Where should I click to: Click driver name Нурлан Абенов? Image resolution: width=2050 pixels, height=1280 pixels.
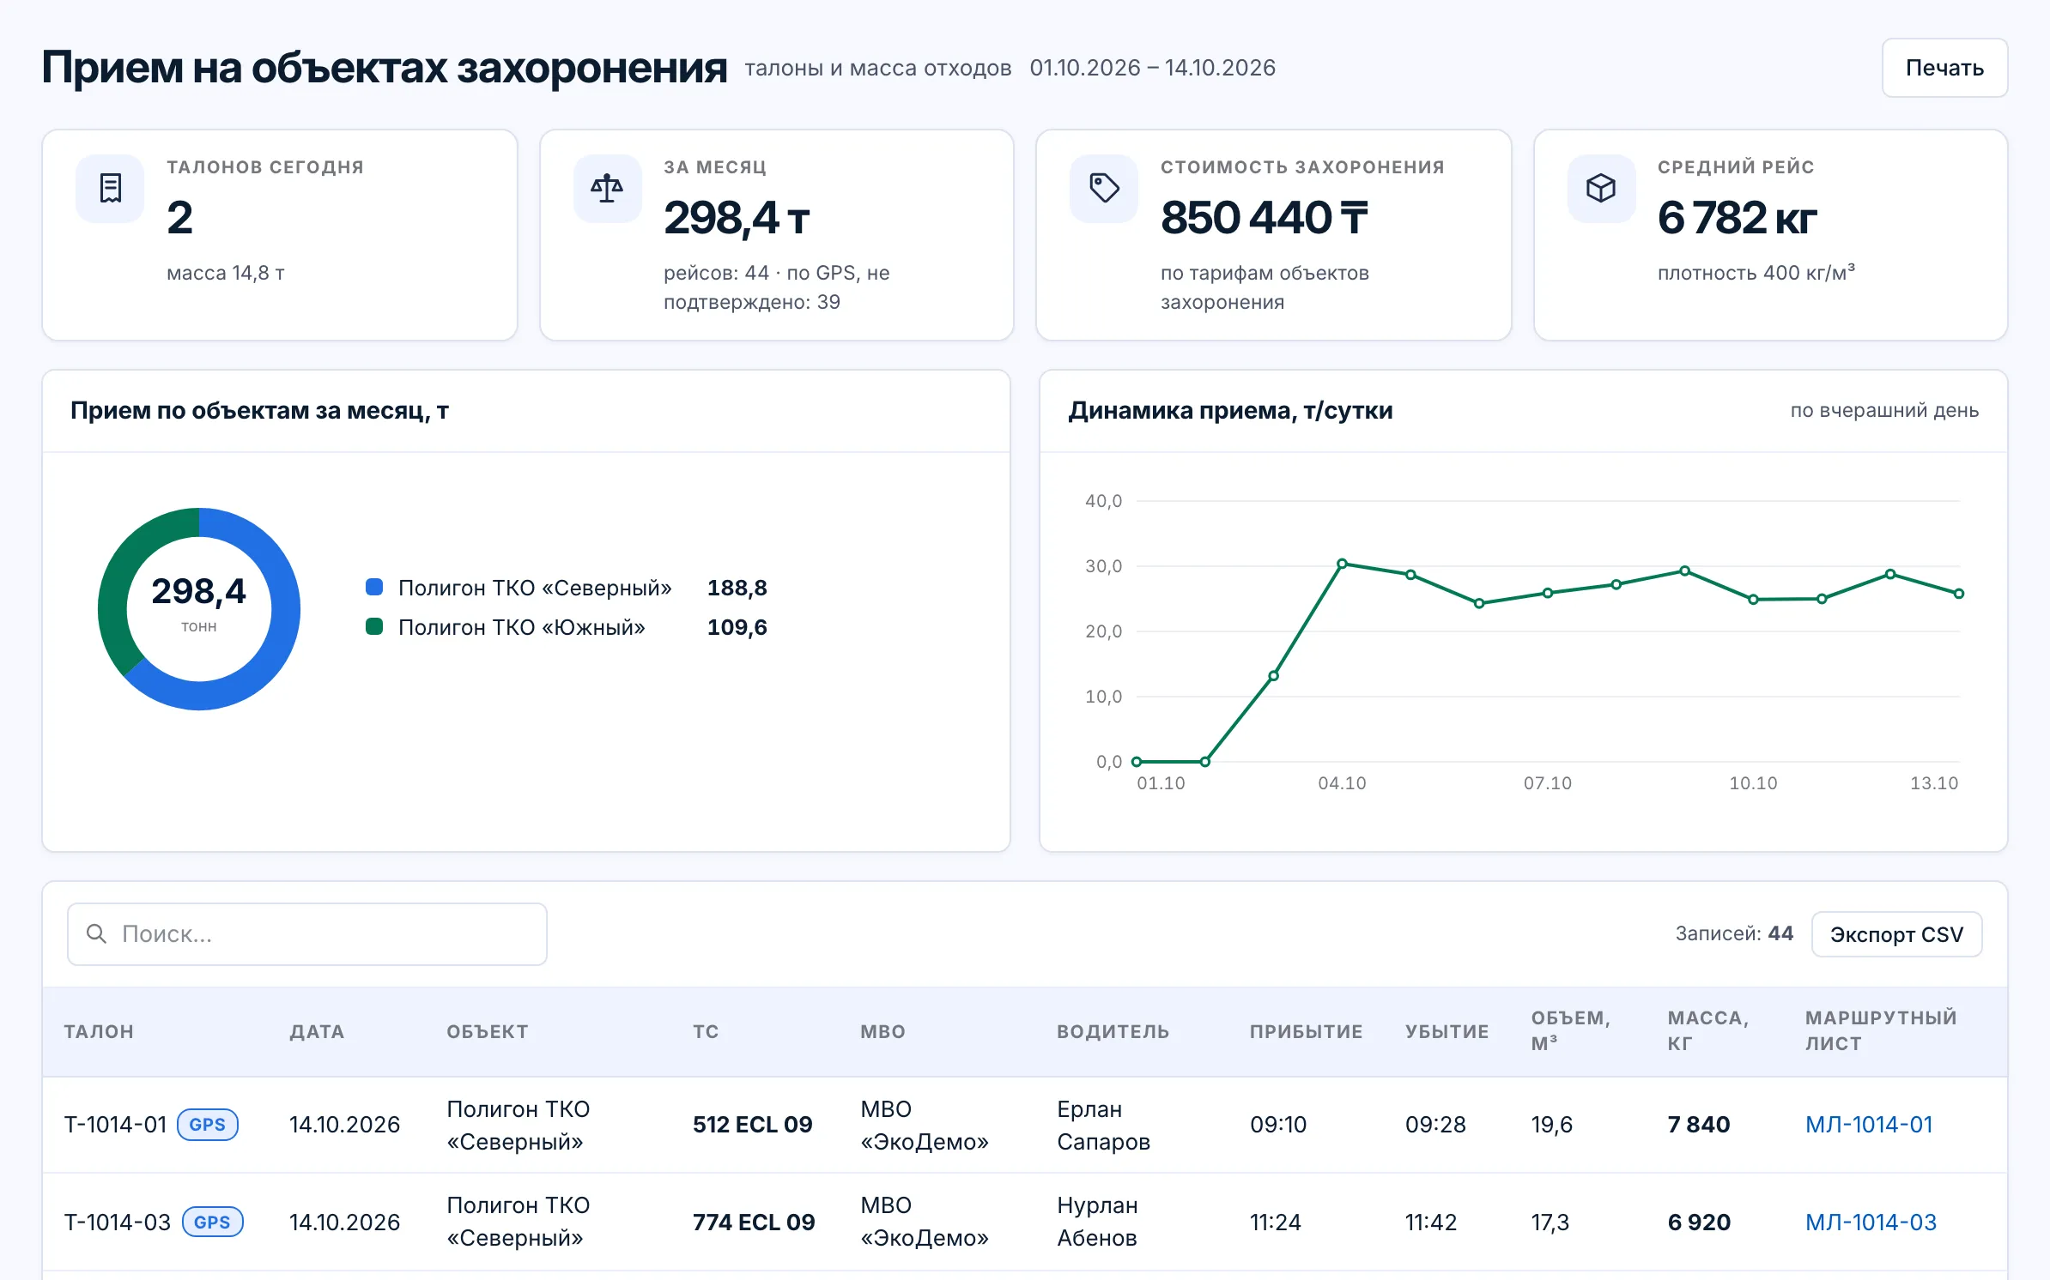coord(1097,1222)
